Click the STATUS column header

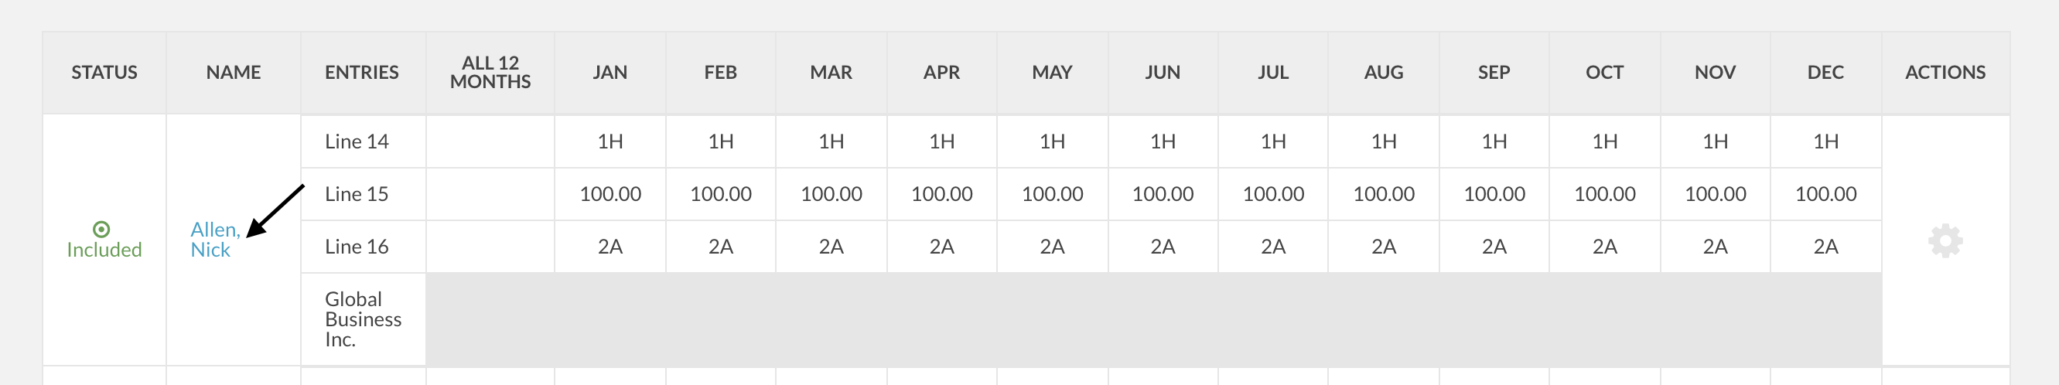point(104,73)
